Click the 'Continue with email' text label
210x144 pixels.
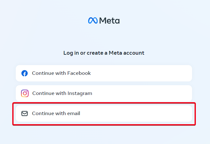tap(56, 114)
